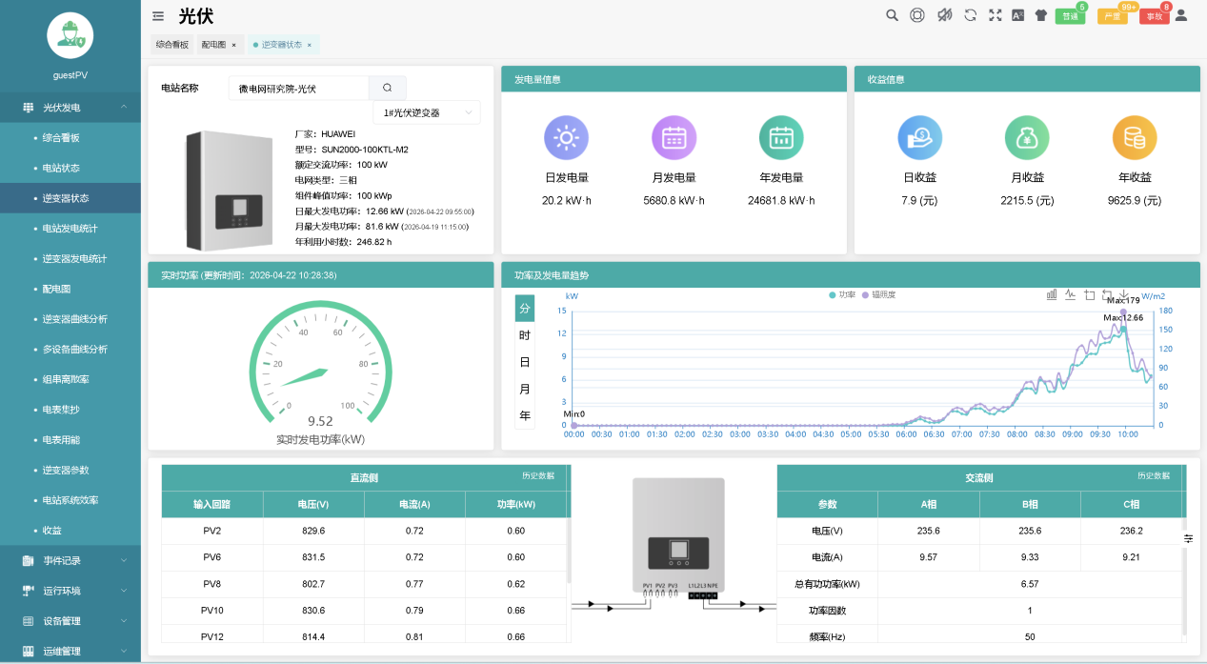Toggle the 功率 legend series
This screenshot has width=1207, height=664.
842,295
